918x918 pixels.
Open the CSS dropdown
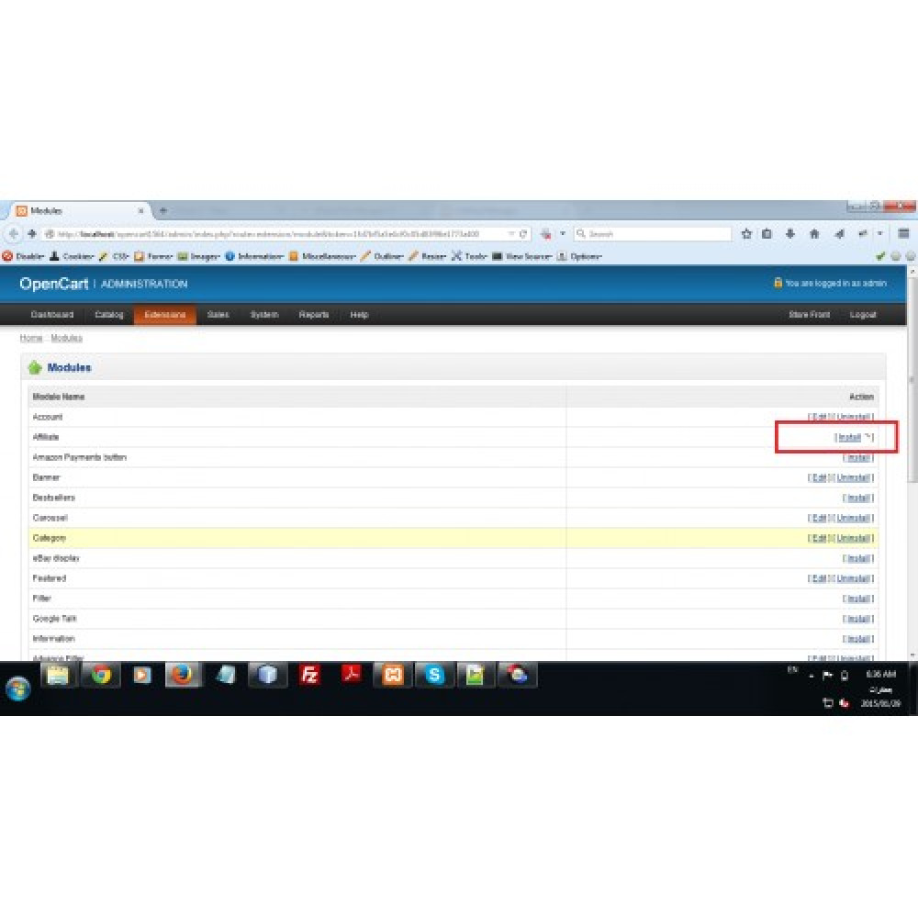point(114,256)
